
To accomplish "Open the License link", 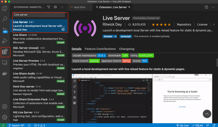I will pyautogui.click(x=202, y=24).
